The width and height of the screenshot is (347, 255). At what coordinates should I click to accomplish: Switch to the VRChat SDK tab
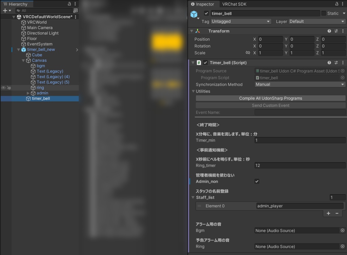[x=234, y=4]
